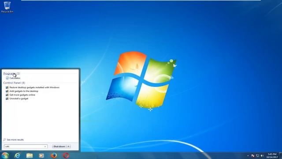Image resolution: width=282 pixels, height=159 pixels.
Task: Expand the Shut down options arrow
Action: (x=69, y=146)
